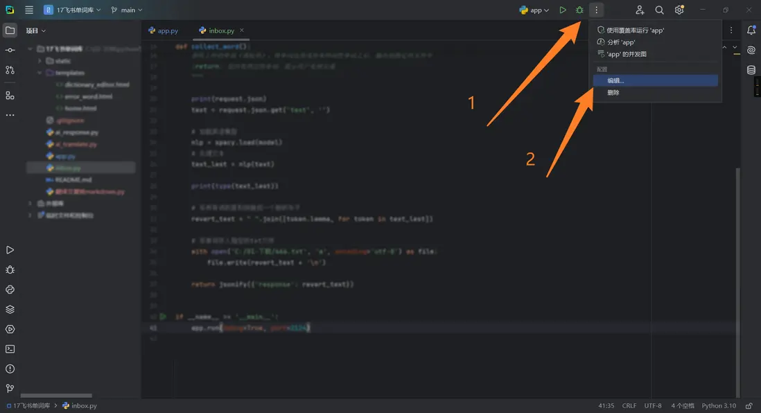Close the inbox.py editor tab
Viewport: 761px width, 413px height.
[x=242, y=30]
